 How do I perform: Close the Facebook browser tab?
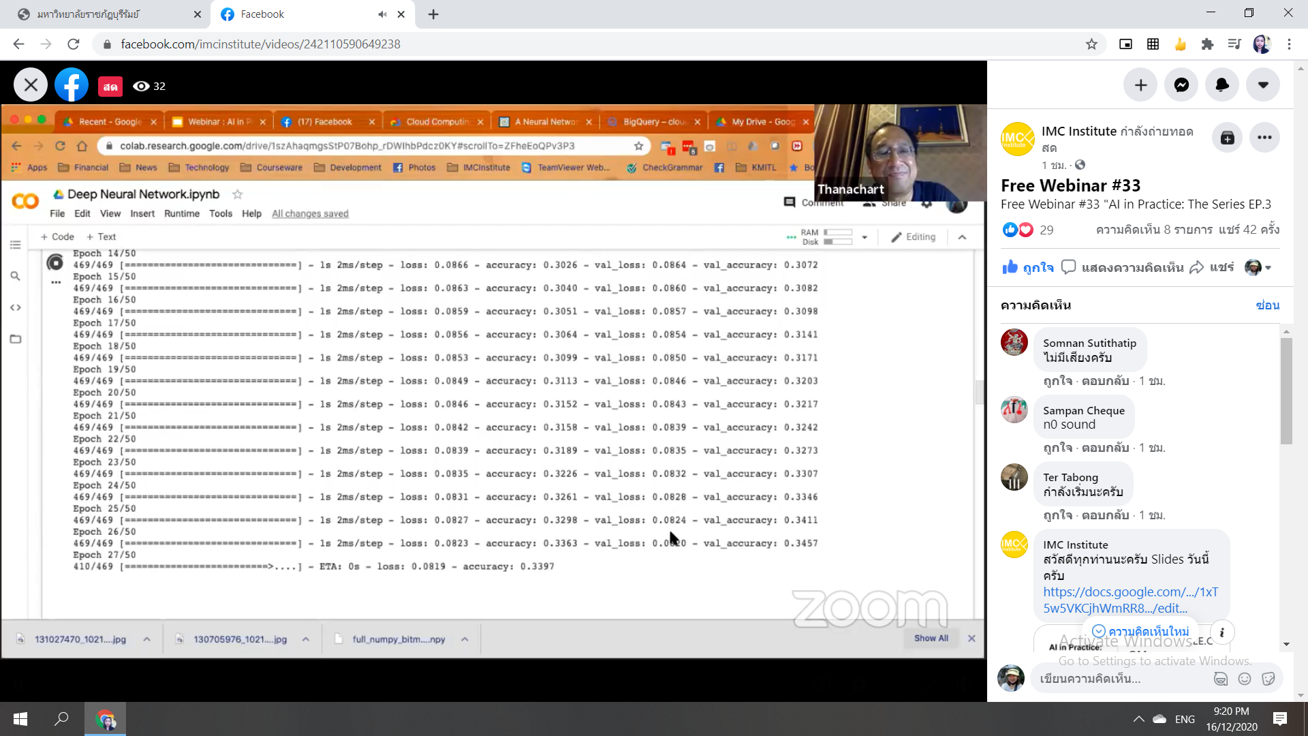click(x=401, y=14)
